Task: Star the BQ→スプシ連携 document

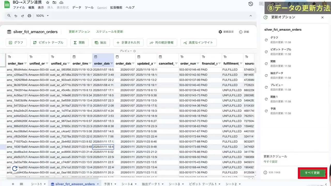Action: (48, 3)
